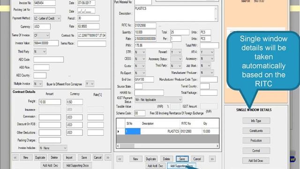Go to previous item record arrow
This screenshot has height=169, width=300.
point(120,159)
